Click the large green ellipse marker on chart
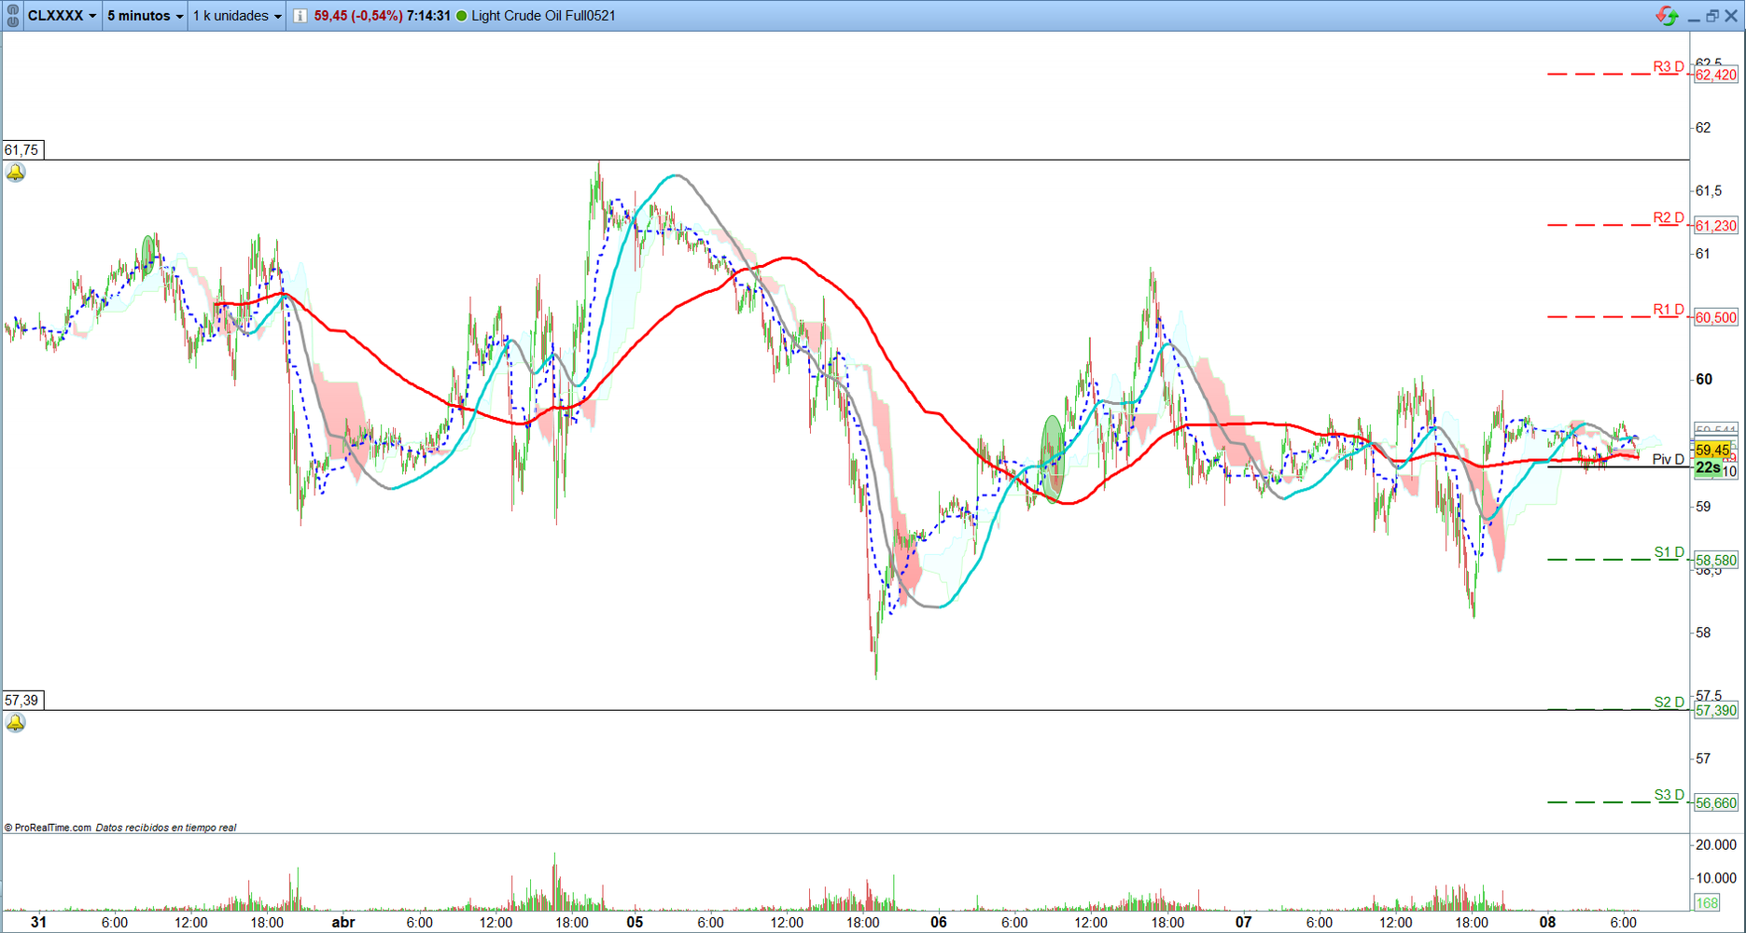The image size is (1746, 933). [x=1053, y=458]
